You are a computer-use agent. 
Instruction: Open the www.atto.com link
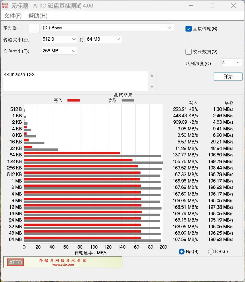pyautogui.click(x=63, y=265)
